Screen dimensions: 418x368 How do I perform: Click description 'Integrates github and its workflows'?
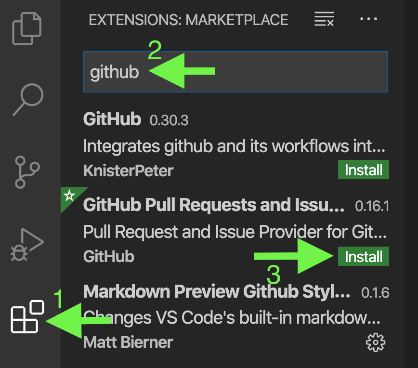[x=235, y=146]
